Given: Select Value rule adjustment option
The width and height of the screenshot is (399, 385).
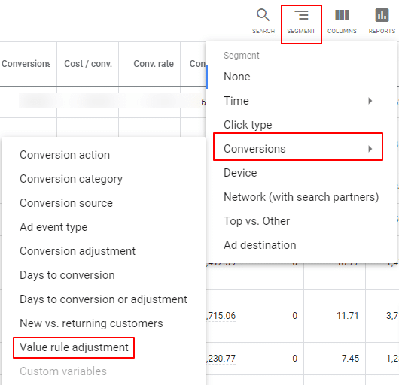Looking at the screenshot, I should (74, 347).
